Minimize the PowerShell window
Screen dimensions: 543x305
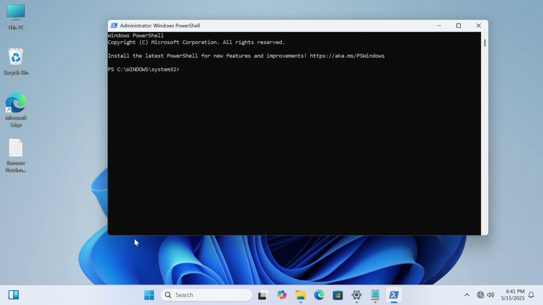(x=439, y=25)
